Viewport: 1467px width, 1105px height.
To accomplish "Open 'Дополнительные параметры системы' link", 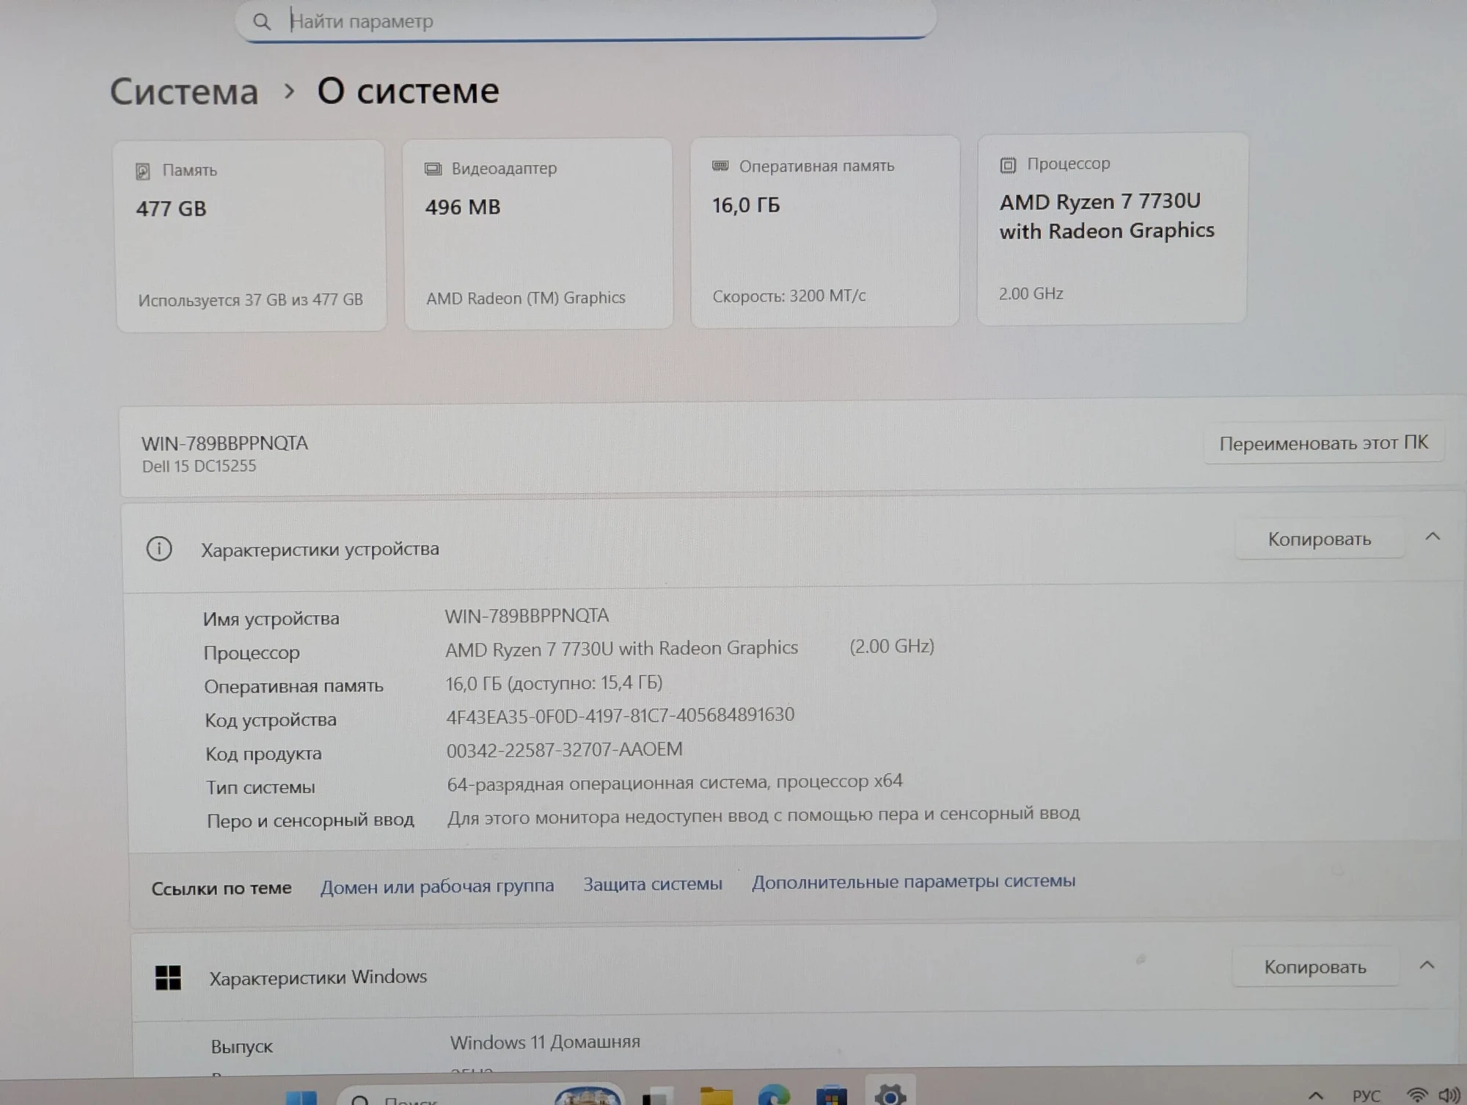I will point(913,881).
